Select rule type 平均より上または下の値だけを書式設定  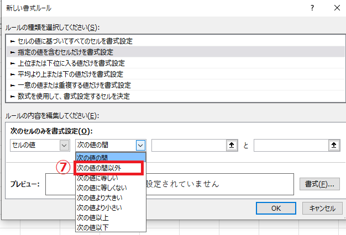click(x=176, y=74)
